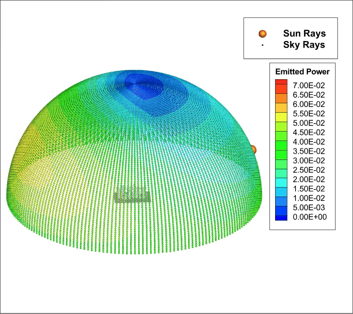Image resolution: width=353 pixels, height=314 pixels.
Task: Select the "Sky Rays" legend label
Action: (x=304, y=45)
